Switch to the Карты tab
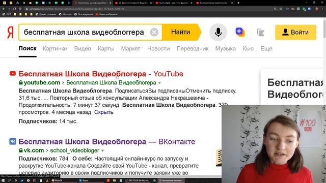Screen dimensions: 326x183 pyautogui.click(x=106, y=49)
